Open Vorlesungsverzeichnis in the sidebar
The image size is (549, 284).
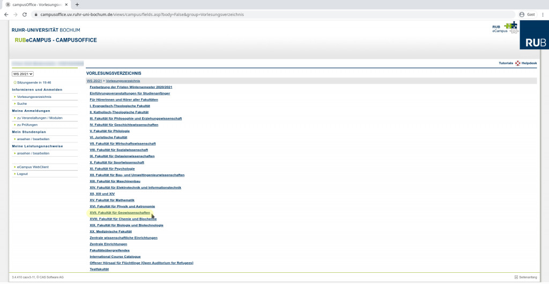click(x=34, y=97)
